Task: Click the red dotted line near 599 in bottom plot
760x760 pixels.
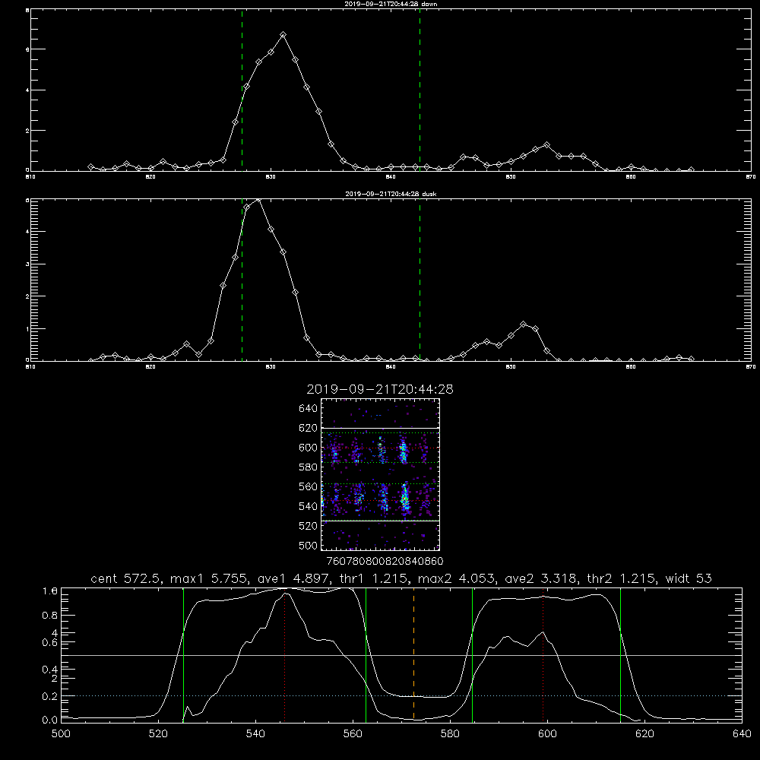Action: pos(543,657)
